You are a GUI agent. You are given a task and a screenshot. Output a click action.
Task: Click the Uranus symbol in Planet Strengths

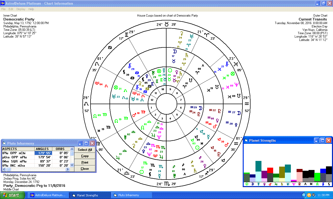[288, 184]
